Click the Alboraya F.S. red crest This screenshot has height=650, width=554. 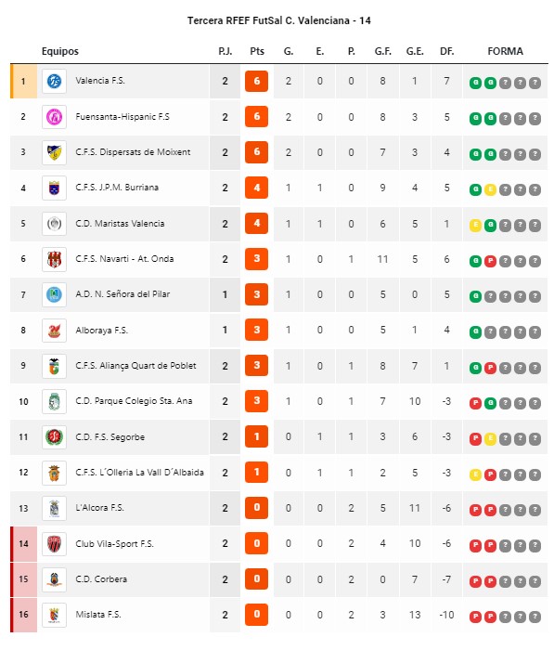pos(54,331)
